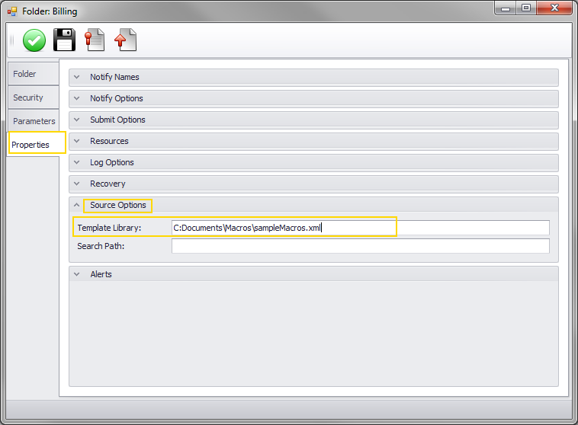Minimize the Folder: Billing window
Viewport: 578px width, 425px height.
[x=506, y=8]
